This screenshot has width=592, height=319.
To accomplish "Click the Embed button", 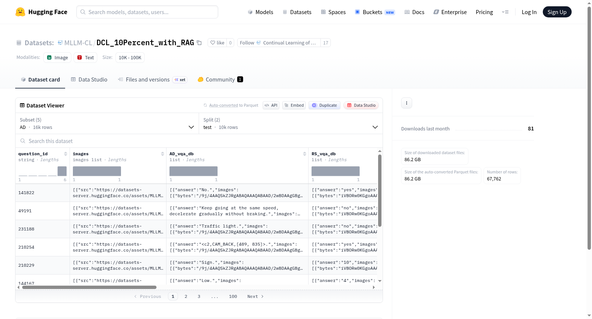I will point(294,105).
